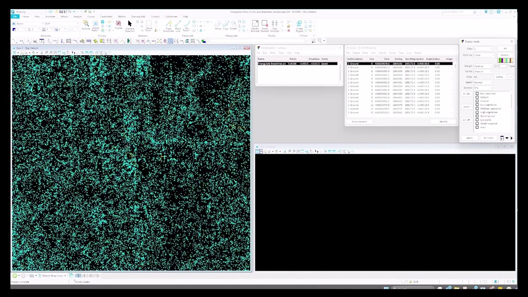
Task: Switch to the Drawing Aids ribbon tab
Action: point(138,16)
